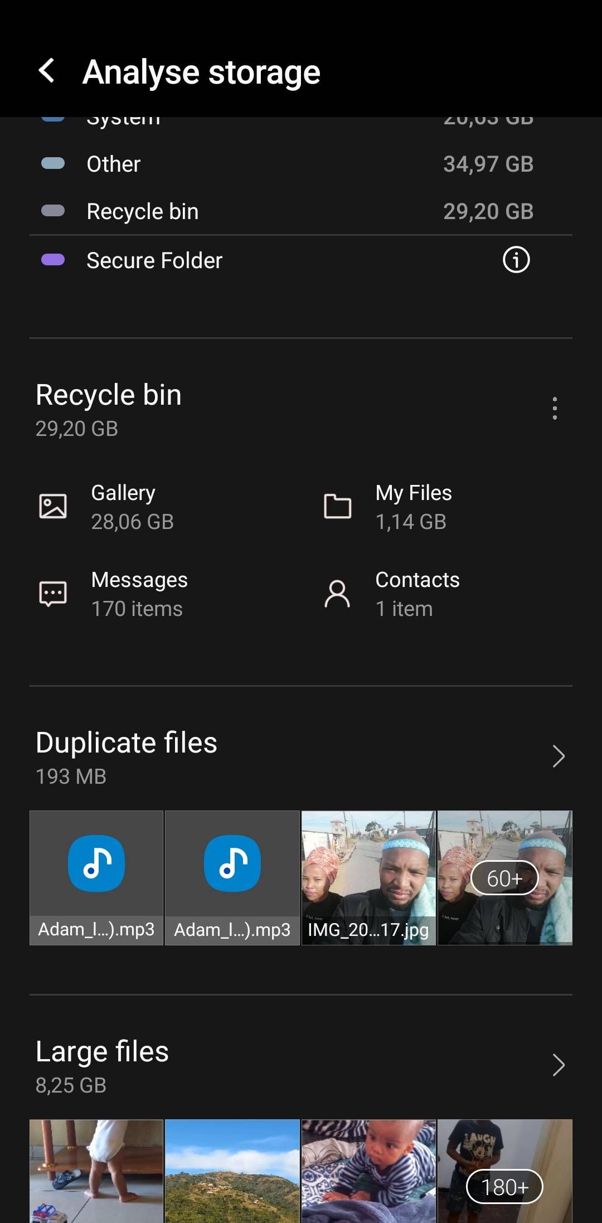Open the baby in striped outfit thumbnail

368,1171
